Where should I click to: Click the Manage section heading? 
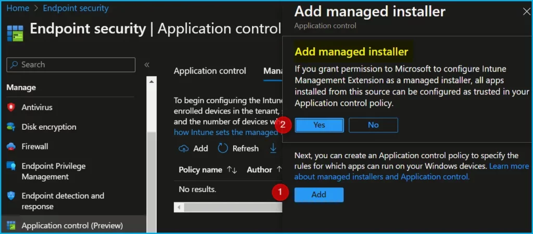point(21,88)
